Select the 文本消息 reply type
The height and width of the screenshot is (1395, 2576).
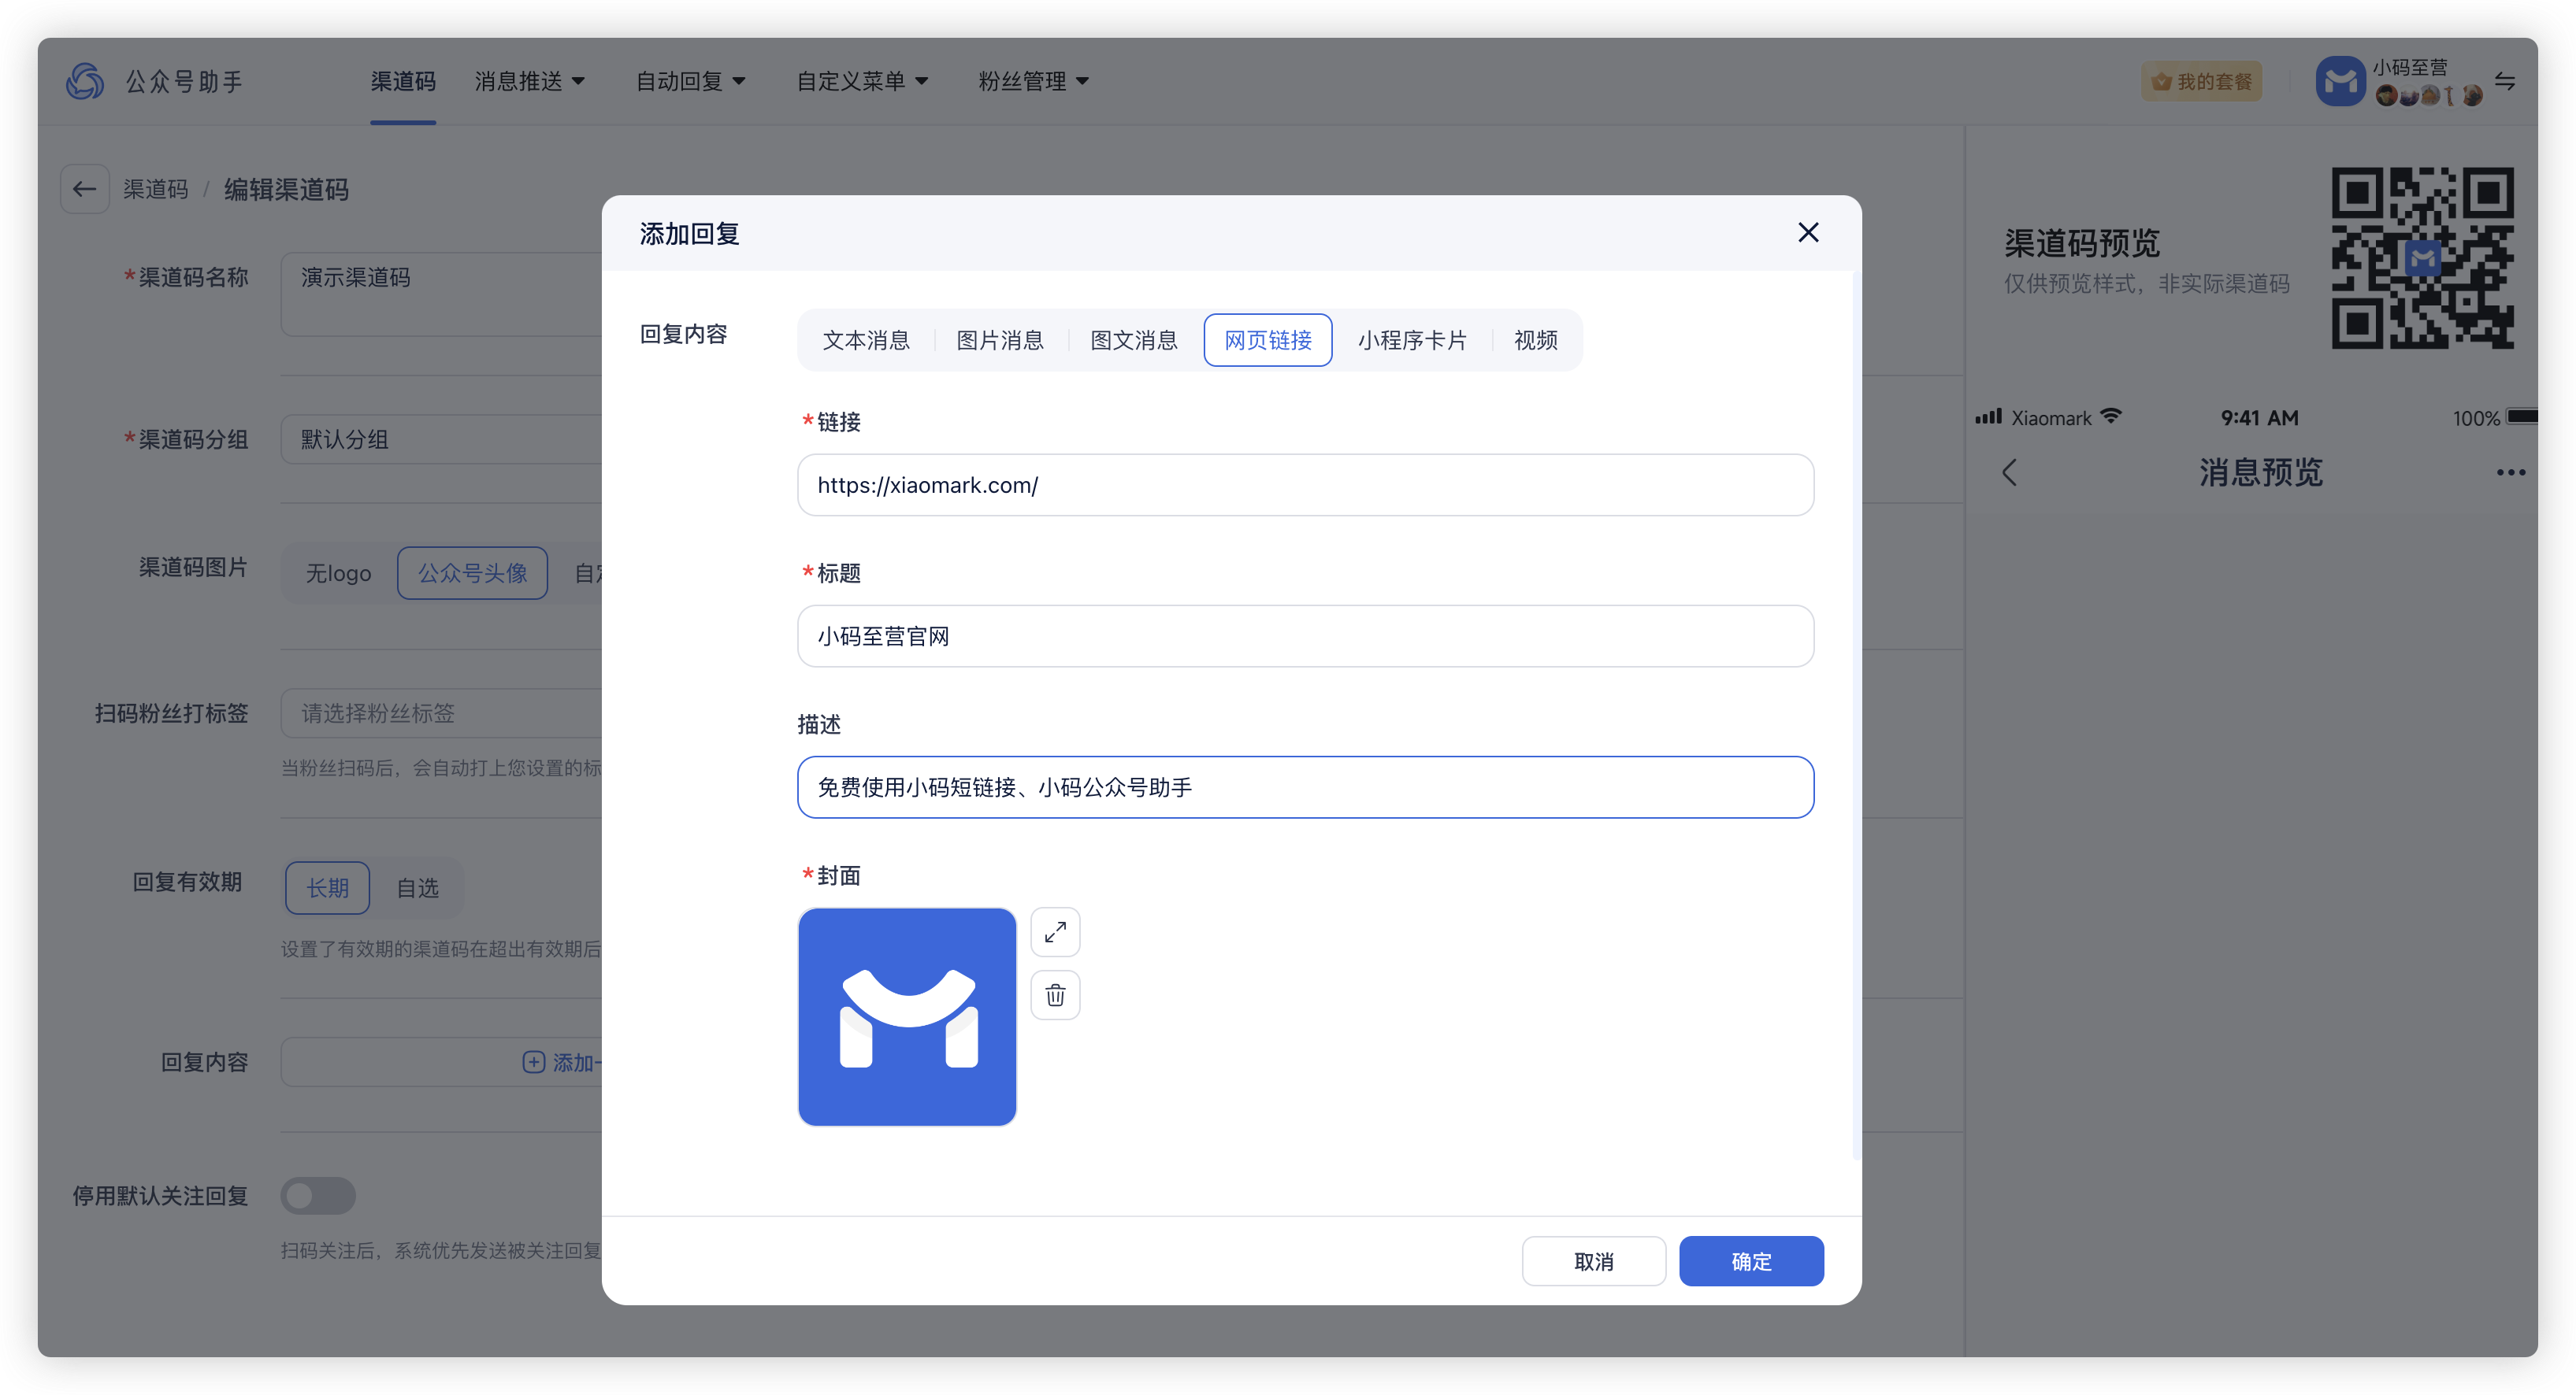click(866, 340)
